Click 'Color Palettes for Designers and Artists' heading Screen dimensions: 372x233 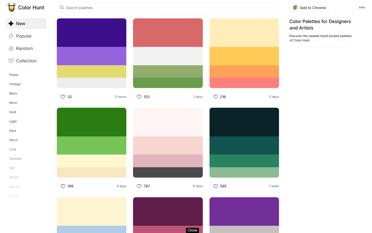pos(320,25)
